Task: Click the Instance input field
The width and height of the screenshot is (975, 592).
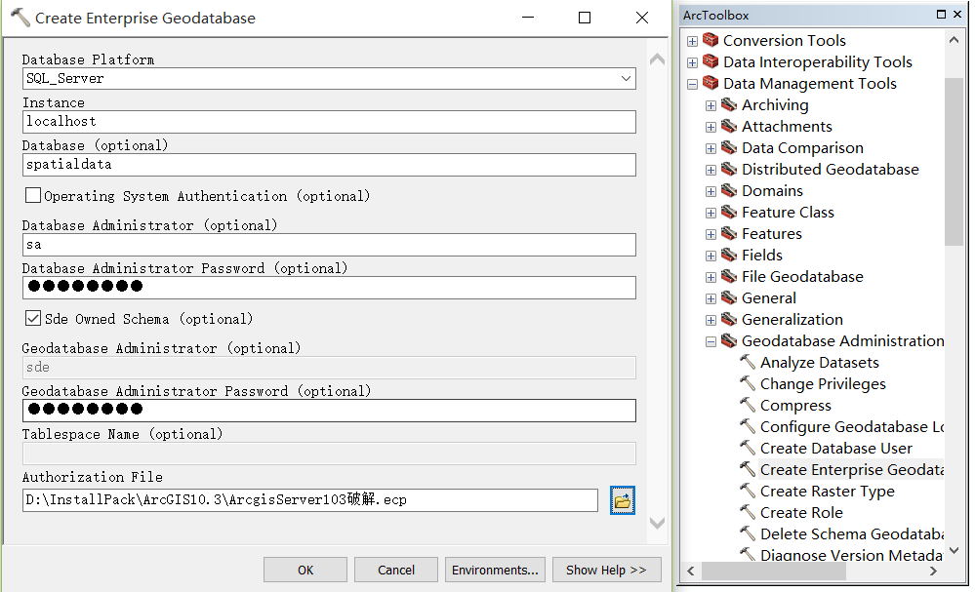Action: click(329, 122)
